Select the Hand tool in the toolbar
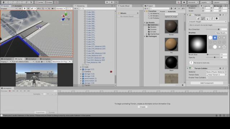 tap(4, 3)
